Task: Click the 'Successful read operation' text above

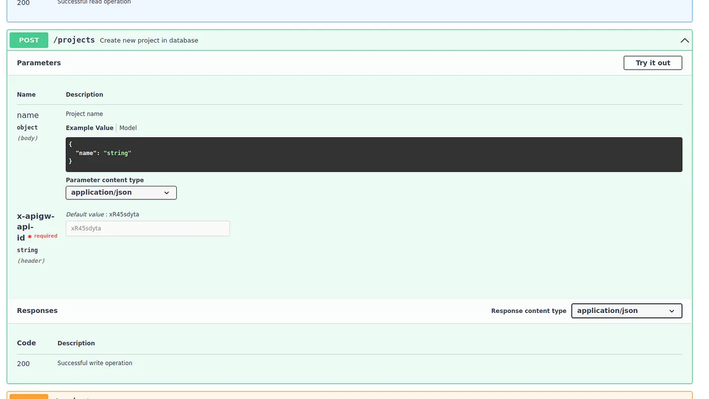Action: 94,2
